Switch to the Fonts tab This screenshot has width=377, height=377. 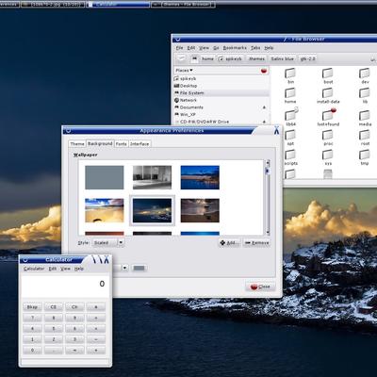tap(121, 144)
